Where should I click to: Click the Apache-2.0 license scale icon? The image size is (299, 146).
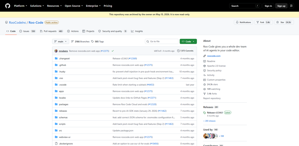coord(205,66)
